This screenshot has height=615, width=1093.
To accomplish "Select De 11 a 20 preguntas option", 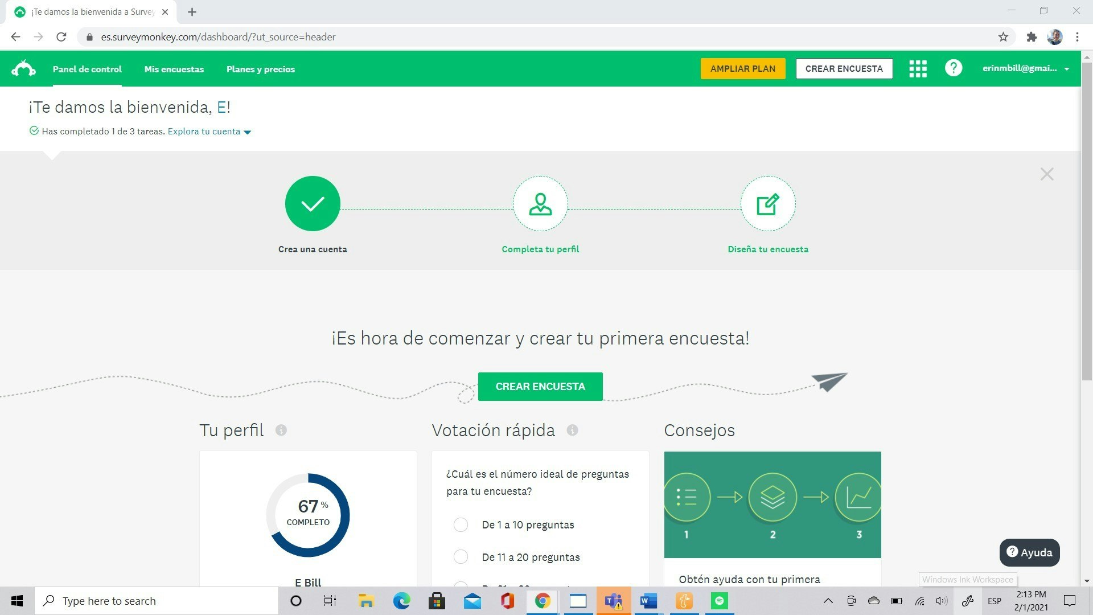I will point(461,557).
